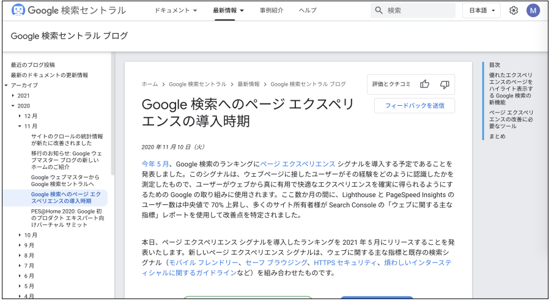Expand the 9 月 archive month
Viewport: 551px width, 301px height.
coord(20,245)
